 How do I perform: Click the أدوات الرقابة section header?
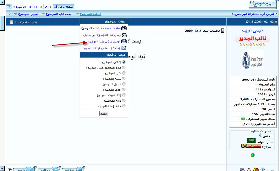coord(104,55)
